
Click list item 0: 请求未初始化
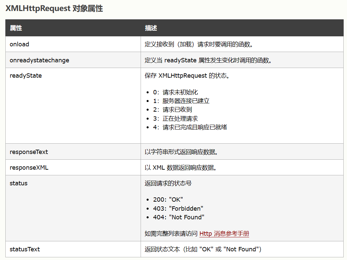(x=175, y=92)
